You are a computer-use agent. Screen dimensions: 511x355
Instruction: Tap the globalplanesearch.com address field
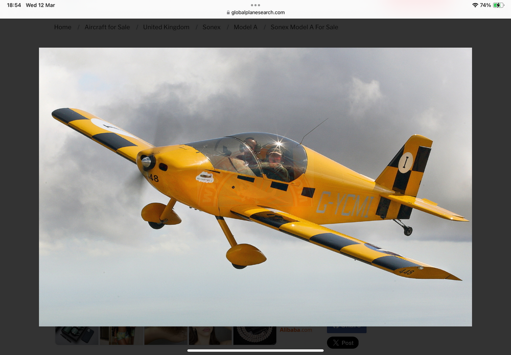tap(258, 13)
